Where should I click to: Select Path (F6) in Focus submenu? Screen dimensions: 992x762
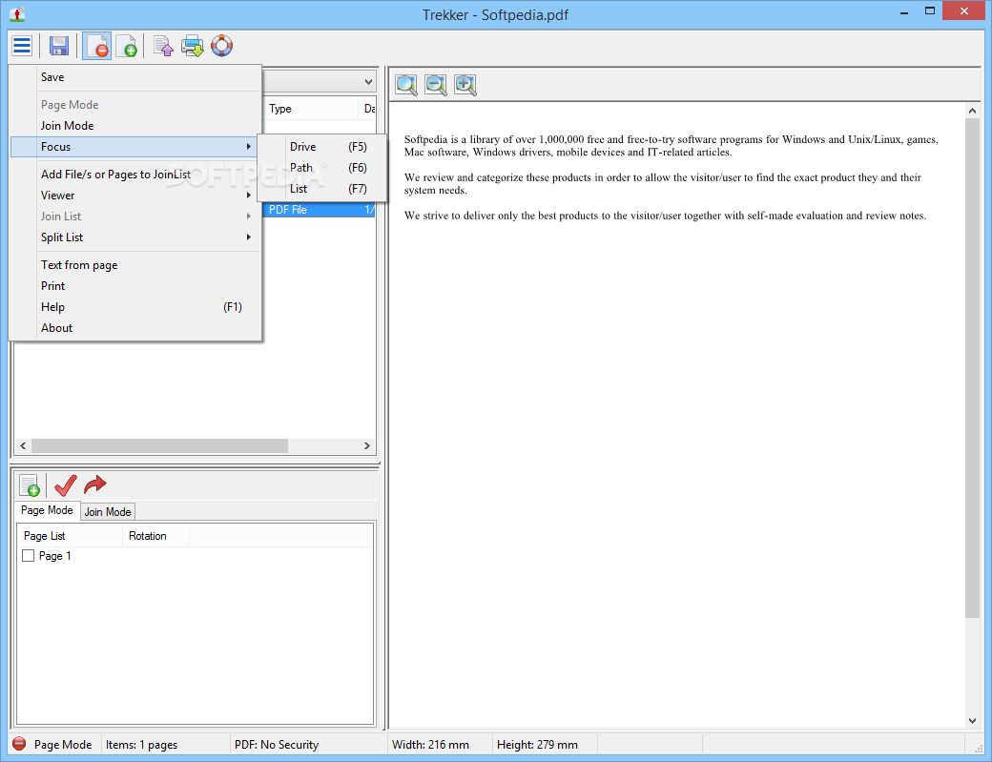(x=322, y=168)
